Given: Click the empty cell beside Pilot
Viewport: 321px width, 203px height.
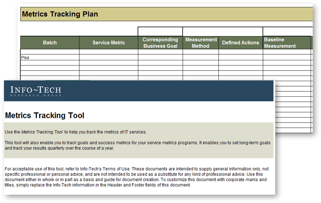Looking at the screenshot, I should tap(108, 57).
